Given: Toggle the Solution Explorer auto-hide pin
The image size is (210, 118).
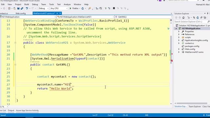Looking at the screenshot, I should coord(208,13).
